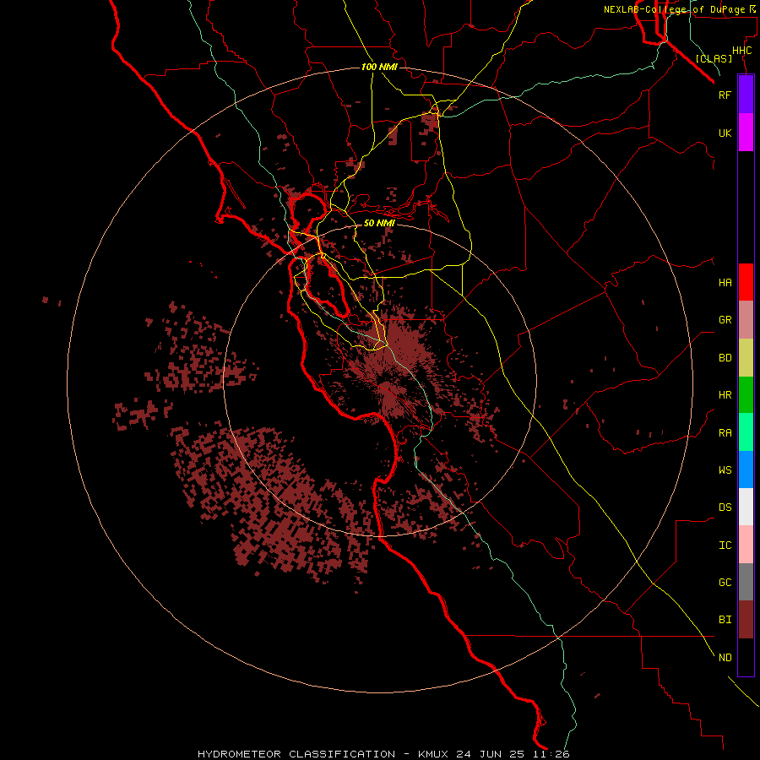Screen dimensions: 760x760
Task: Click the "IC" legend label
Action: [725, 546]
